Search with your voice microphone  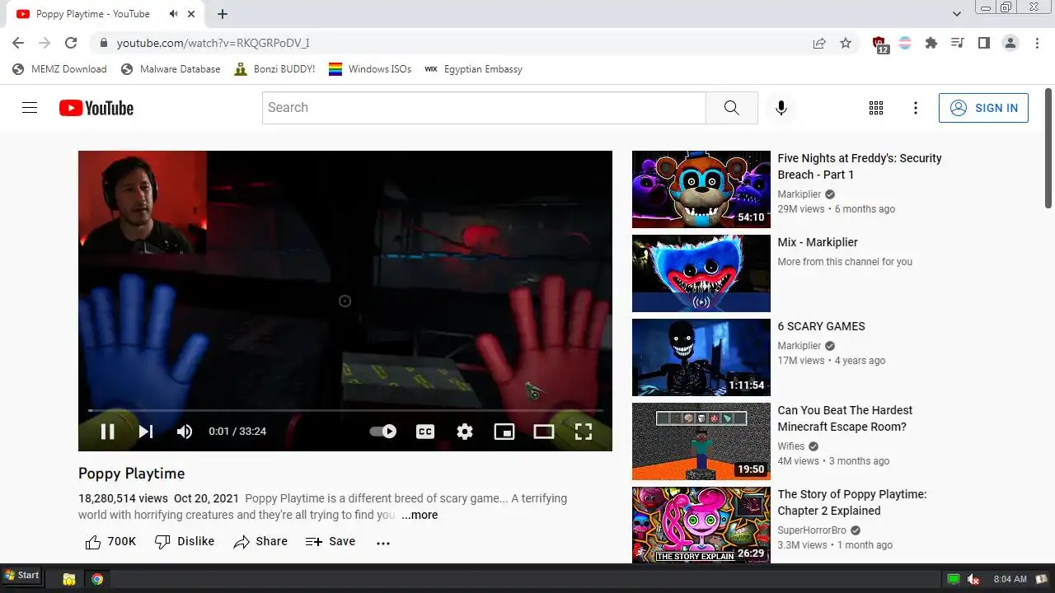[x=781, y=108]
